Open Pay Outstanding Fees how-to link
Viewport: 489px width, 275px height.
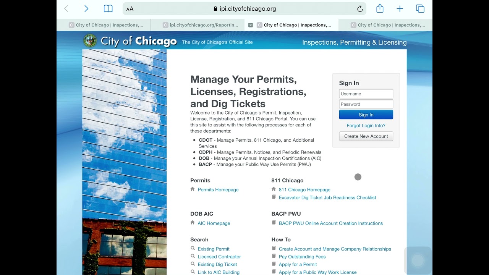pos(302,257)
